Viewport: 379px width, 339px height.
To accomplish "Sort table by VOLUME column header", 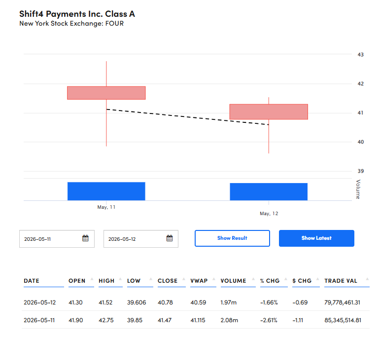I will [233, 281].
